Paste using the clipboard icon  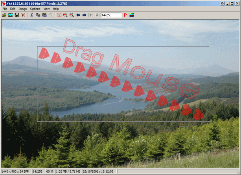pos(44,15)
